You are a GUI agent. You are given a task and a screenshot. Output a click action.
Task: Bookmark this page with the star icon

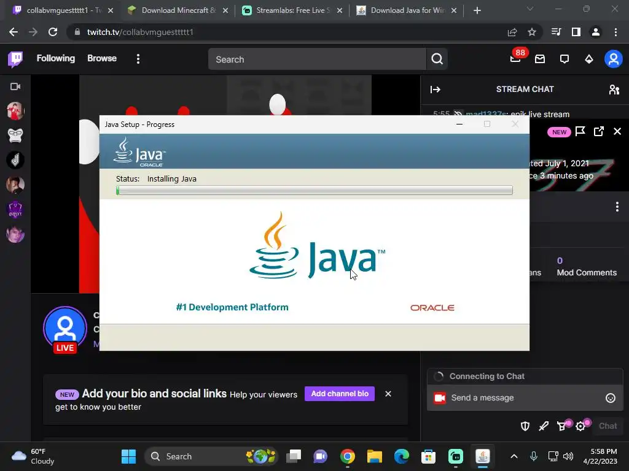(x=532, y=32)
